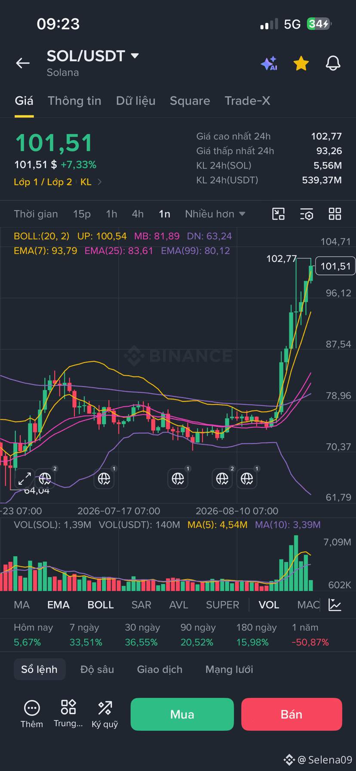Tap the green Mua button

coord(182,714)
